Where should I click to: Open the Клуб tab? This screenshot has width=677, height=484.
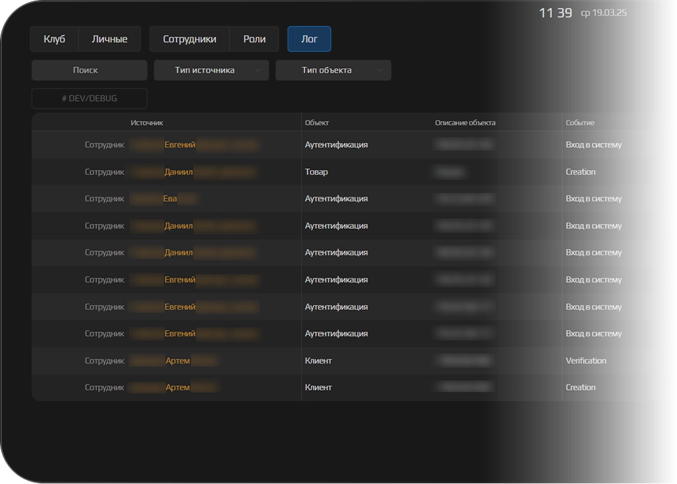coord(54,39)
